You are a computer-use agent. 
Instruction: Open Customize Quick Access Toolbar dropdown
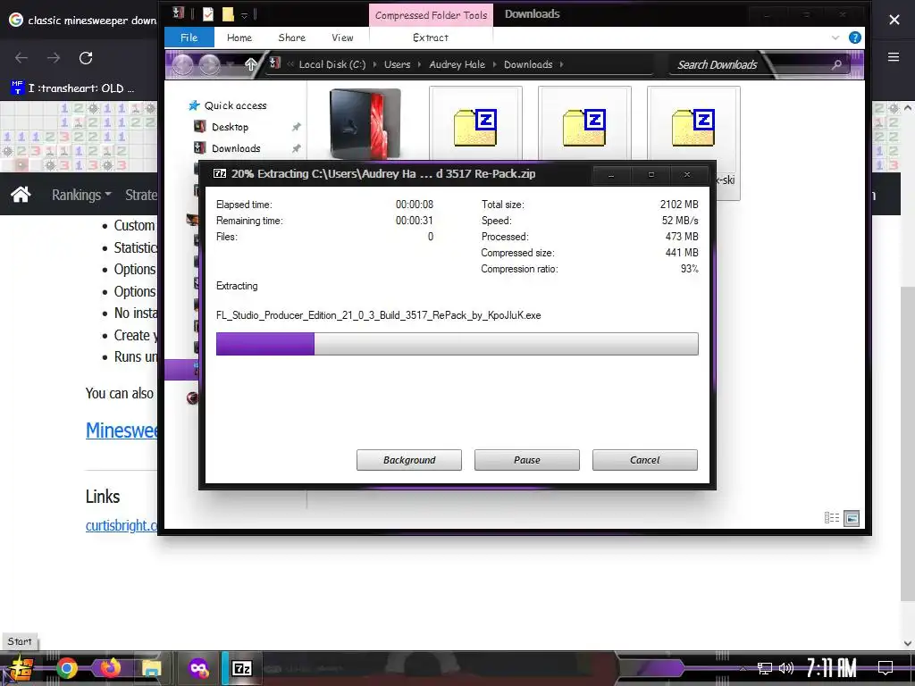click(x=245, y=14)
